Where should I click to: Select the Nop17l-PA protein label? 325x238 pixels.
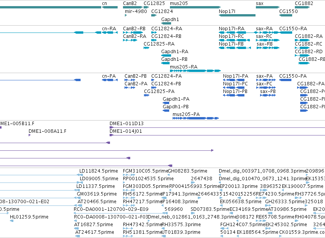pyautogui.click(x=236, y=76)
